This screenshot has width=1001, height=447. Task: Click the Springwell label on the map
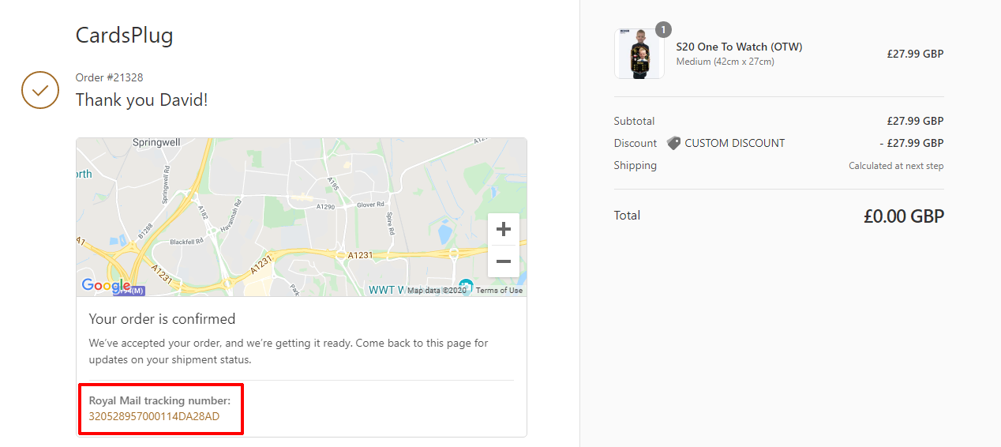click(x=156, y=143)
